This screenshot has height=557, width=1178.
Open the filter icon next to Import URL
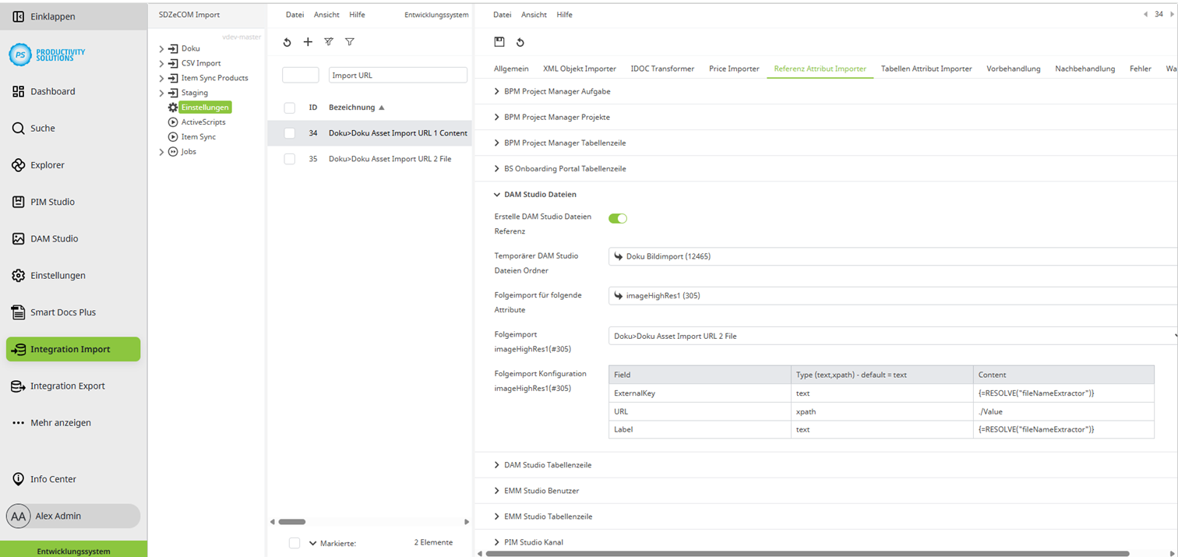pyautogui.click(x=350, y=42)
